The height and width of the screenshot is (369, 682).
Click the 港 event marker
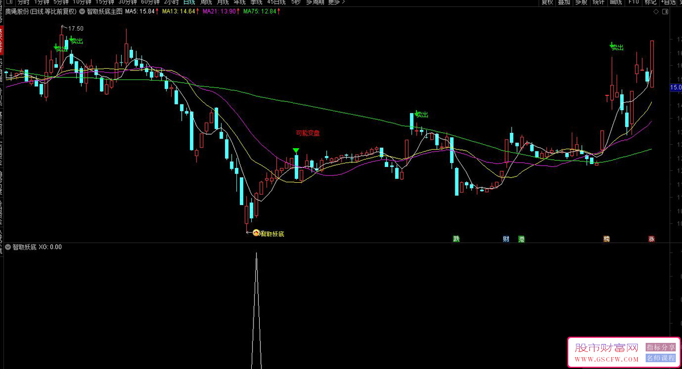(x=522, y=239)
